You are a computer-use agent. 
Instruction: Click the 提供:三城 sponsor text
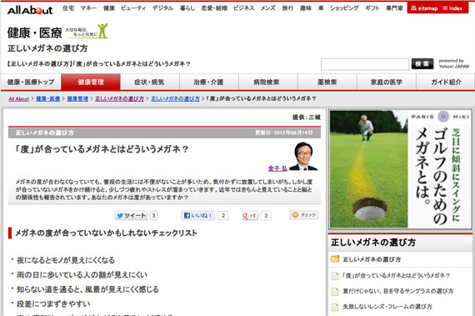307,117
